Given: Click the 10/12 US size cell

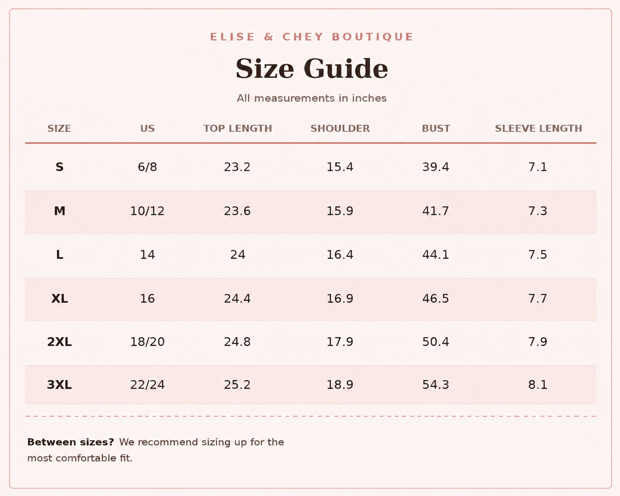Looking at the screenshot, I should coord(147,211).
